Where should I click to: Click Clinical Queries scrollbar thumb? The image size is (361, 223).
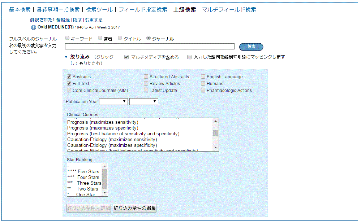coord(215,134)
